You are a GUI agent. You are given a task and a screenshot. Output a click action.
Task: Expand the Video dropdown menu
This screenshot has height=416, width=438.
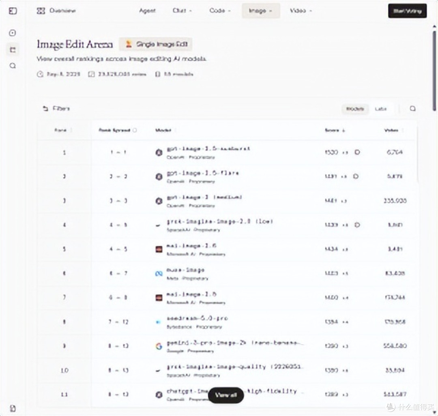[x=301, y=11]
